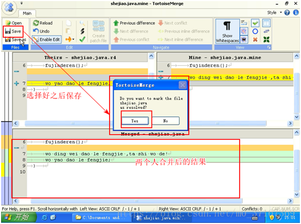Launch Internet Explorer from quick launch

(44, 218)
